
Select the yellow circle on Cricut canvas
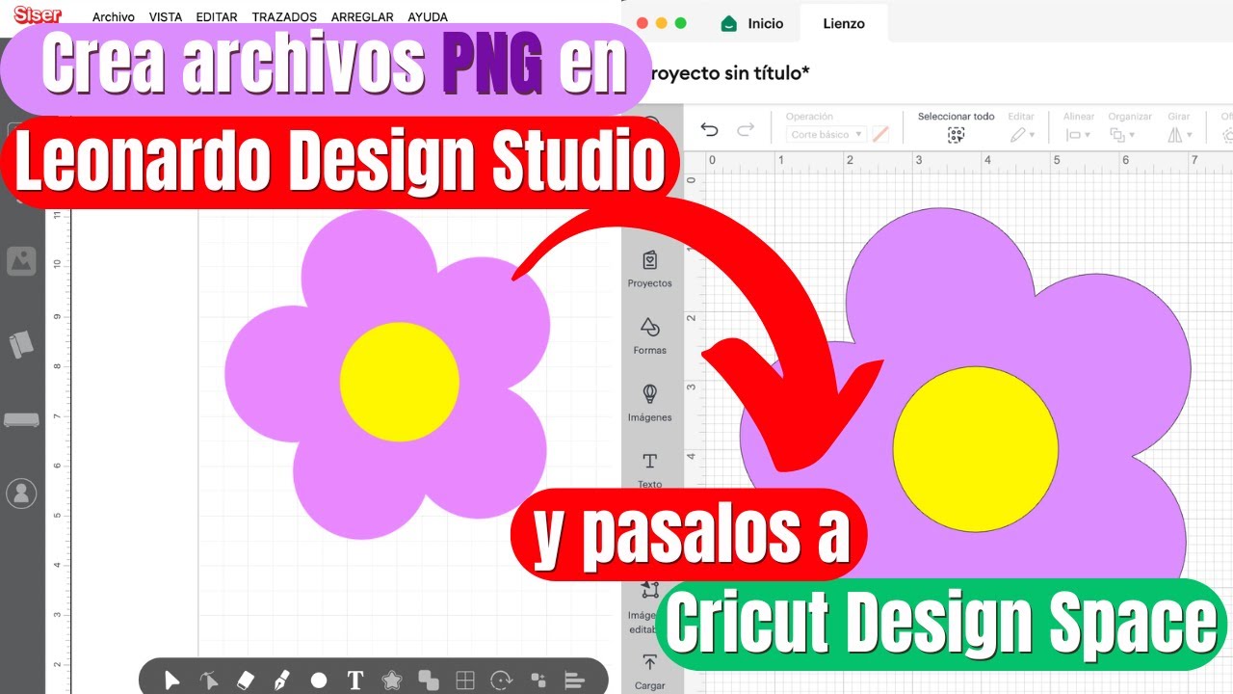[x=975, y=448]
